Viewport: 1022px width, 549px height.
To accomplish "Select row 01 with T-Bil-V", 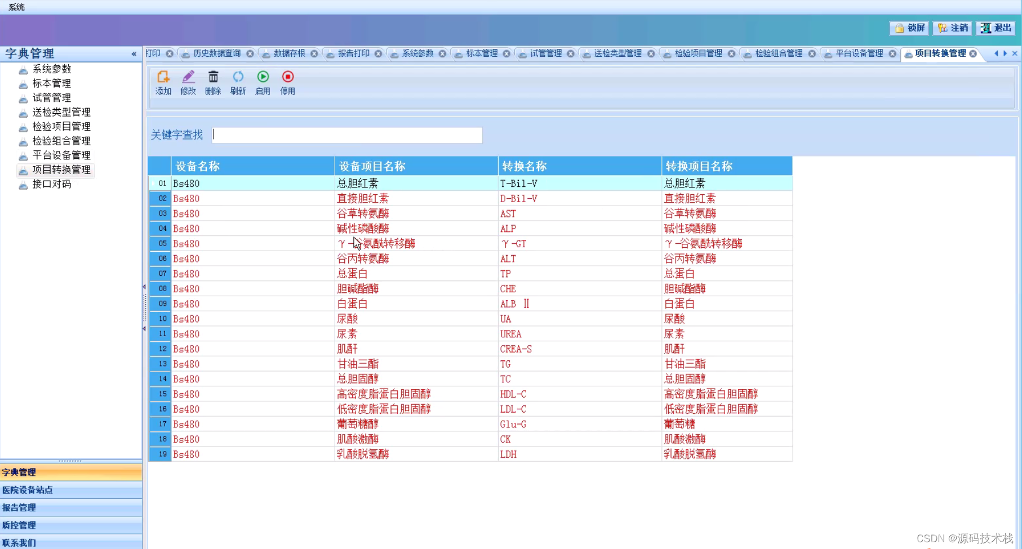I will (x=470, y=184).
